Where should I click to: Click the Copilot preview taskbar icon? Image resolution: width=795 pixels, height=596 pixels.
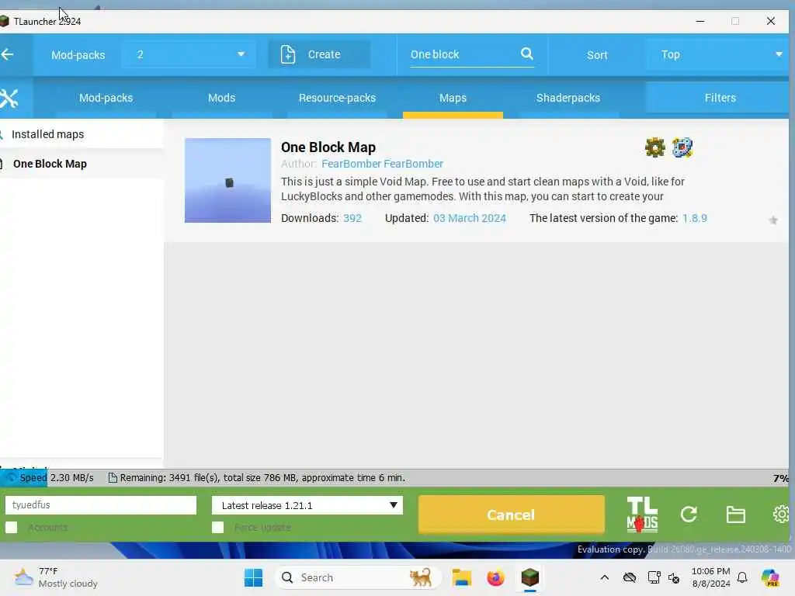pos(770,577)
